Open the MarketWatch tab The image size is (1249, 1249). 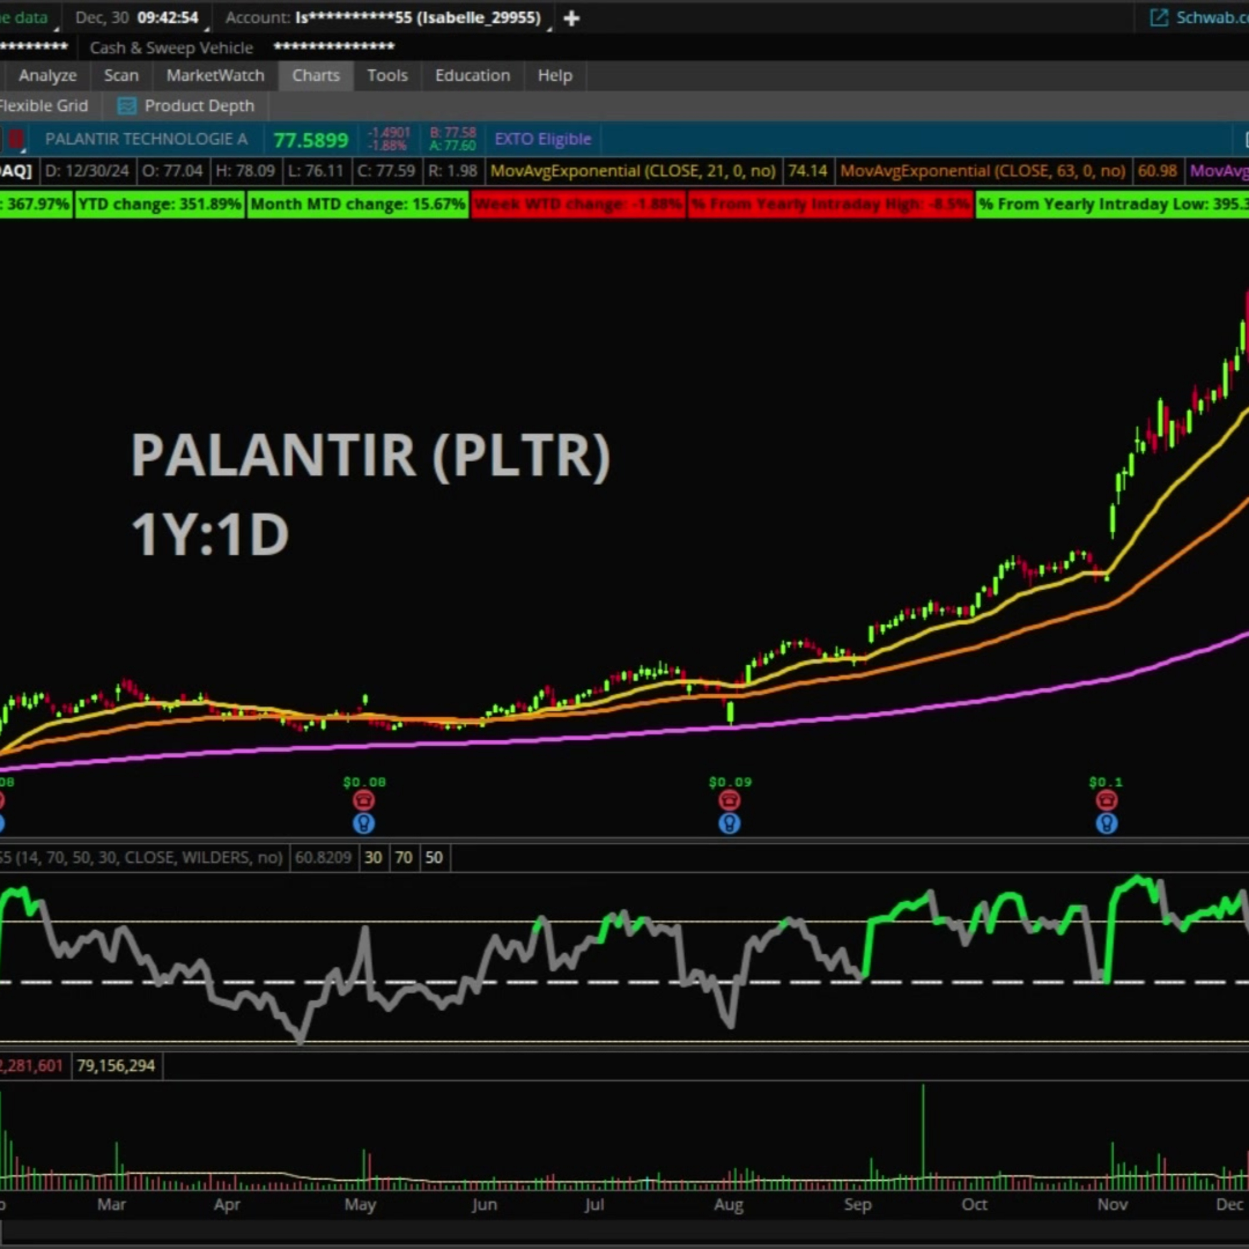pos(215,76)
